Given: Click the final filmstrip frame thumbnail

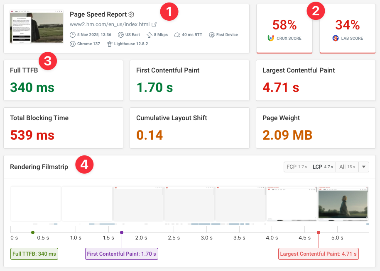Looking at the screenshot, I should (343, 203).
